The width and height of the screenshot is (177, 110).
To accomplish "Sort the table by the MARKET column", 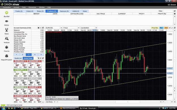I will 36,14.
